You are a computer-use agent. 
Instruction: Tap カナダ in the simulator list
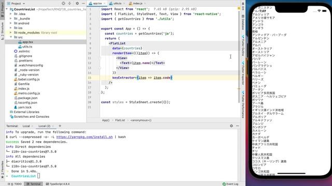[x=256, y=134]
